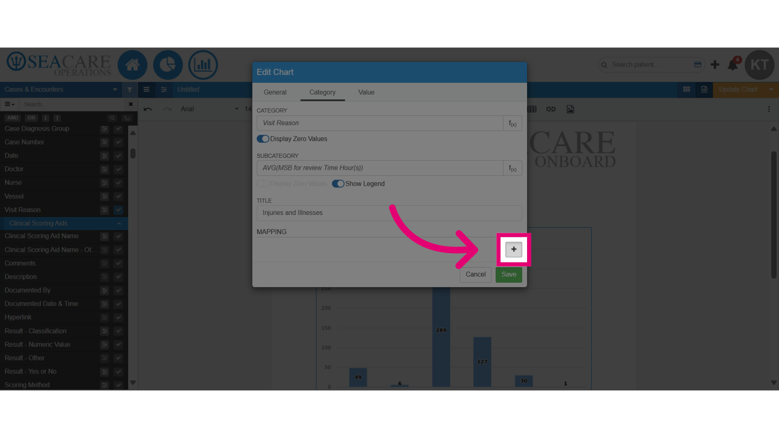
Task: Click the AND operator button
Action: click(13, 118)
